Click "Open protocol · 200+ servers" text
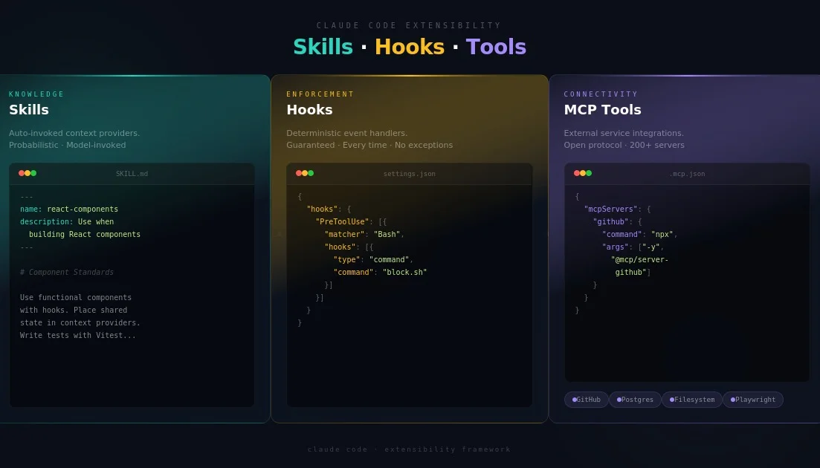This screenshot has height=468, width=820. 624,145
